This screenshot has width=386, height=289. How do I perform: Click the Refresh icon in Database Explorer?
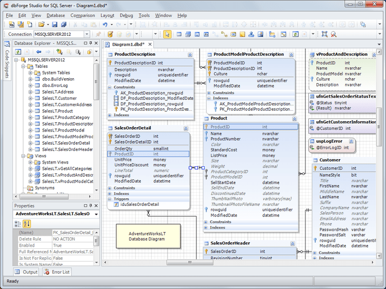click(x=18, y=52)
